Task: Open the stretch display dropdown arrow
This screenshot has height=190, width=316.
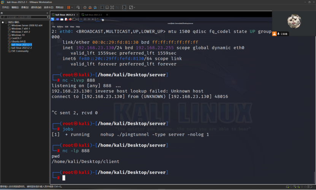Action: coord(134,8)
